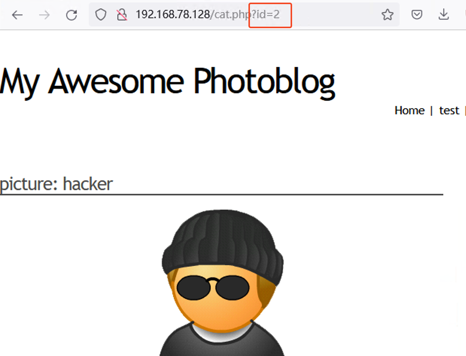Bookmark this page with the star
Viewport: 466px width, 356px height.
click(387, 15)
